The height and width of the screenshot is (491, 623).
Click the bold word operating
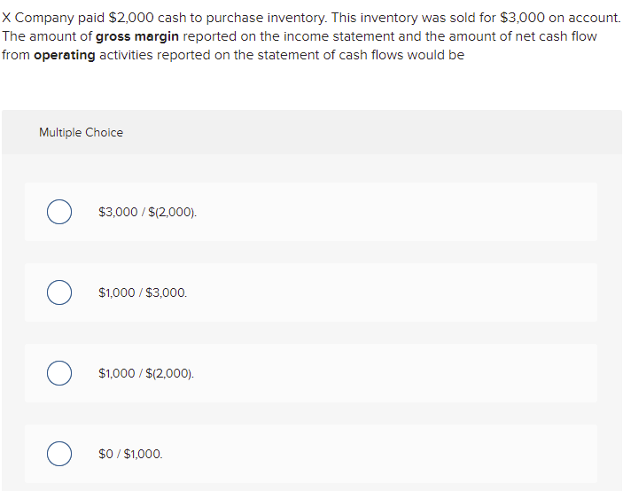click(65, 55)
